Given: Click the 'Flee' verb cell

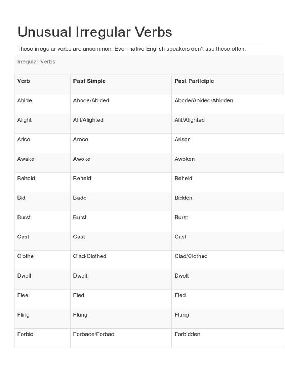Looking at the screenshot, I should [x=23, y=295].
